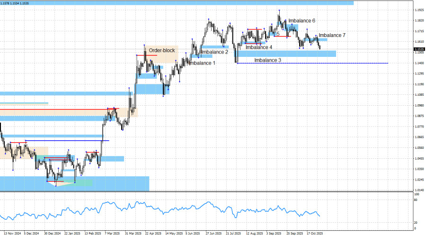Click the OHLC values text at top left
This screenshot has width=426, height=237.
coord(14,3)
